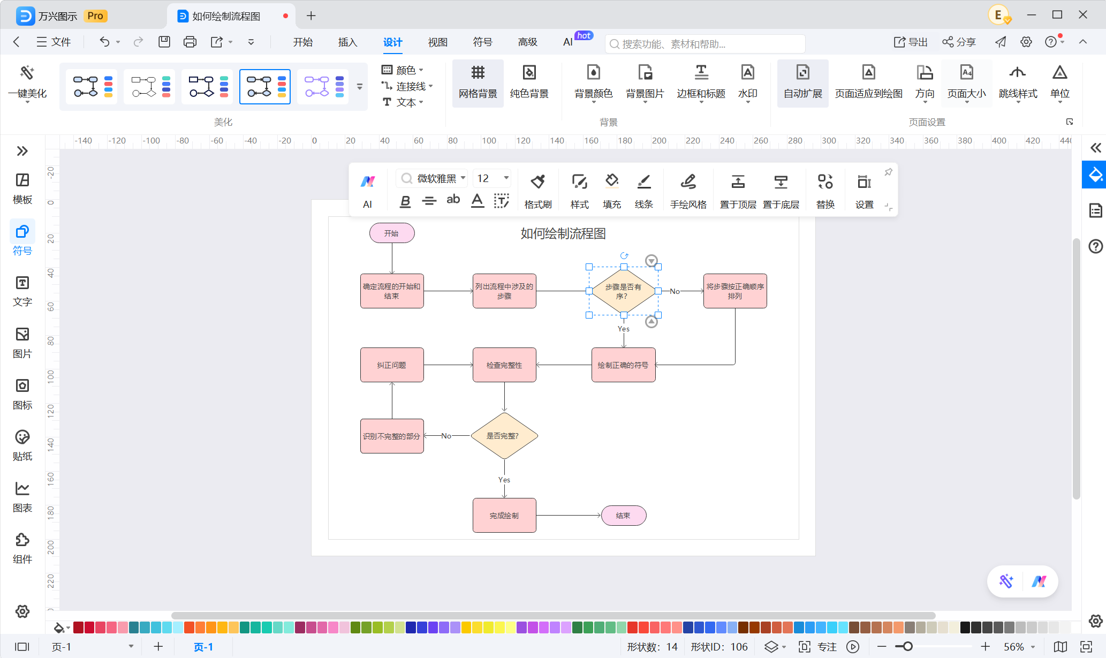Click the search functions input field
The image size is (1106, 658).
click(x=705, y=44)
